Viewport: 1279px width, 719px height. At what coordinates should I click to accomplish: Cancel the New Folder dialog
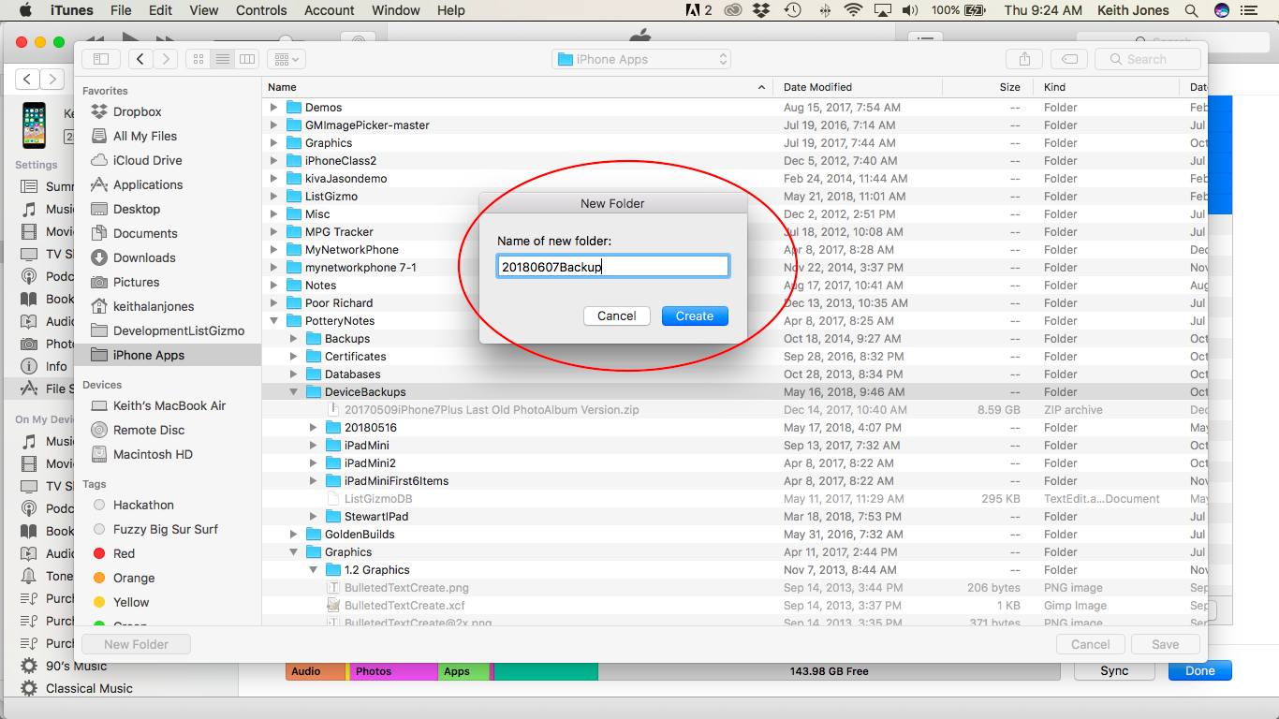point(617,315)
